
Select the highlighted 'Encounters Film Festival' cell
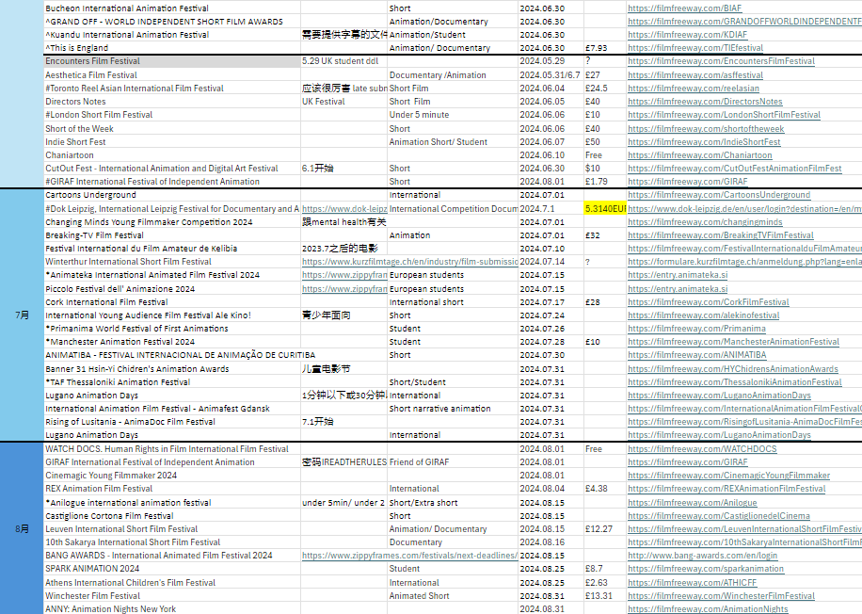pos(172,61)
